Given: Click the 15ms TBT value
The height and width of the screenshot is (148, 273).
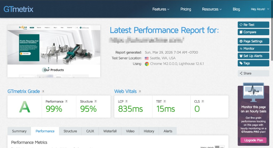Looking at the screenshot, I should [166, 109].
